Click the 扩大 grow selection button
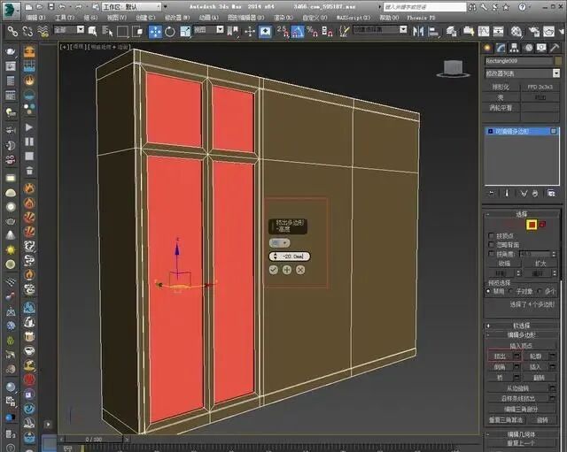The image size is (567, 452). point(540,264)
